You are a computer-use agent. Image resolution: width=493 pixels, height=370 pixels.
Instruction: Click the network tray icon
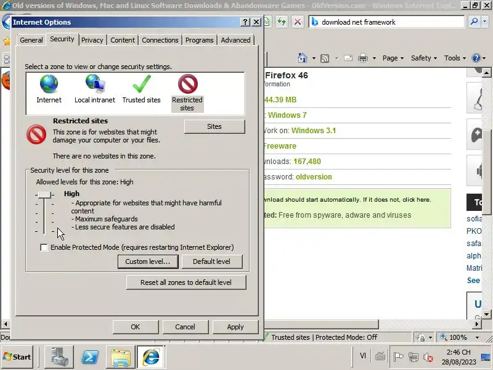[413, 357]
